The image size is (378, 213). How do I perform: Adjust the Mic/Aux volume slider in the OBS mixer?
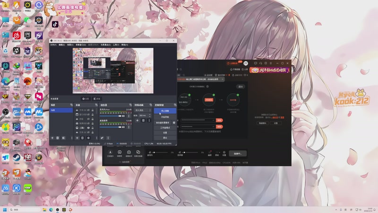111,116
